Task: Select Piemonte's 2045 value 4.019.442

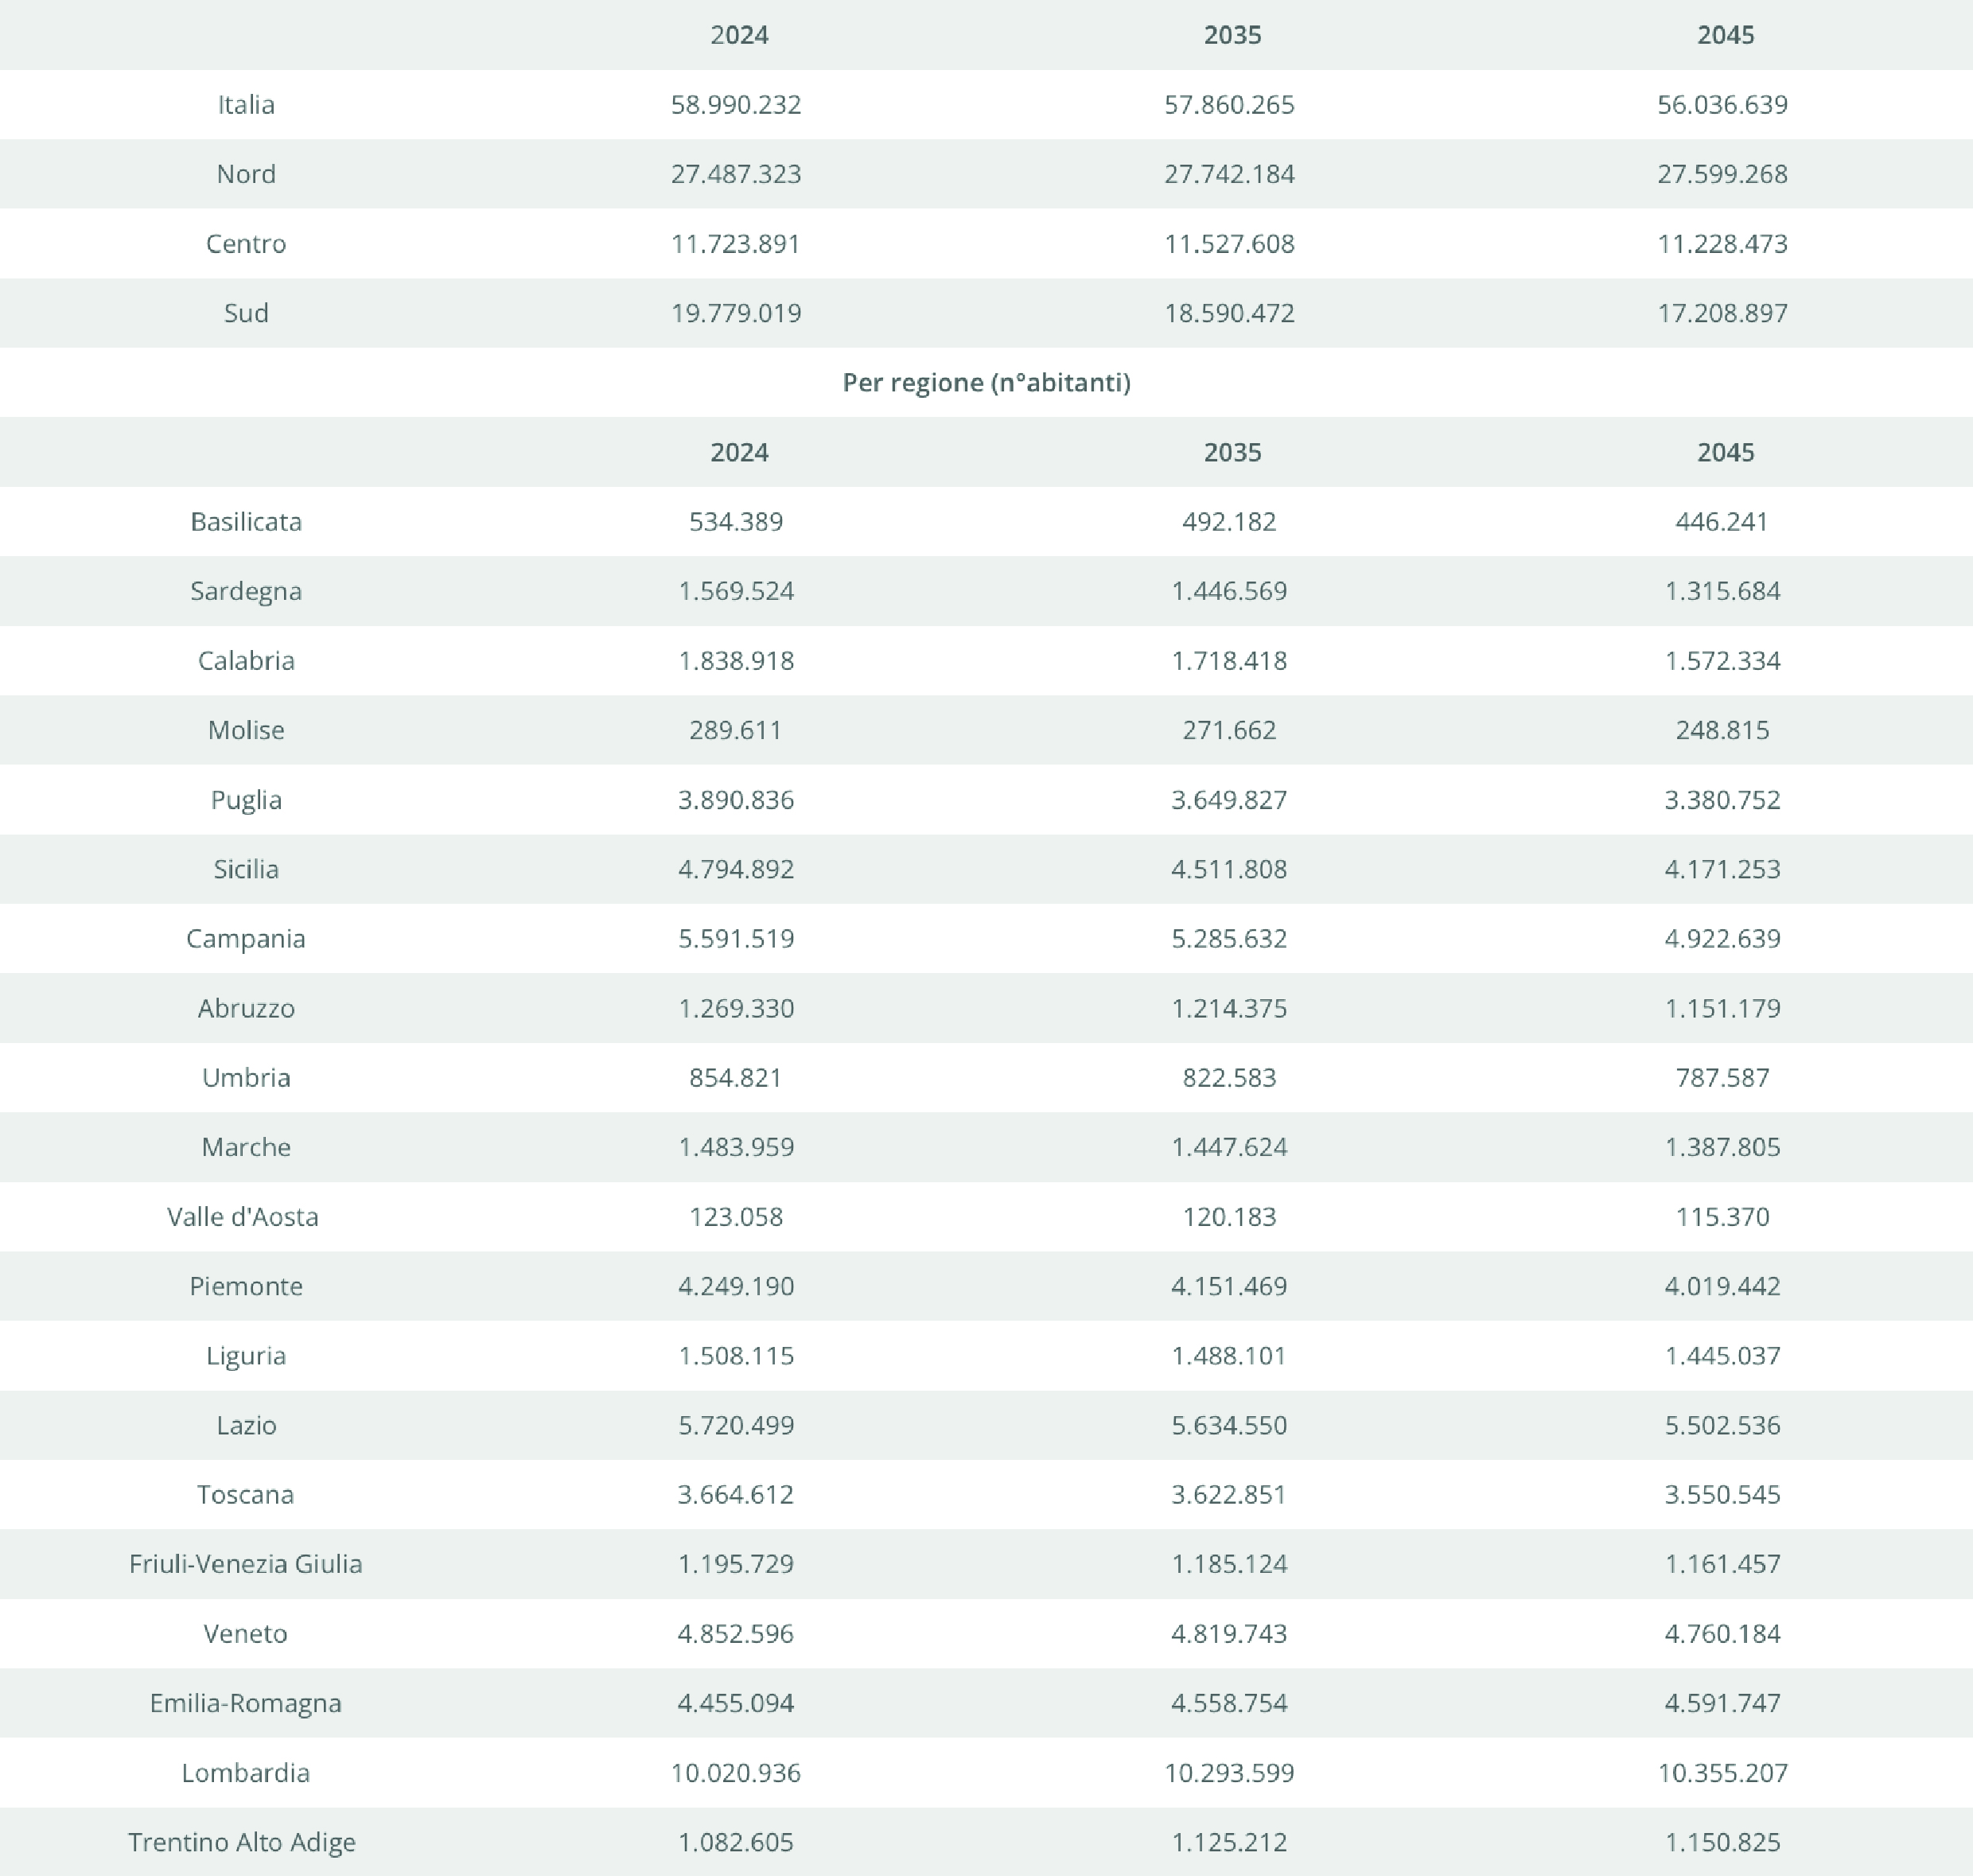Action: 1722,1286
